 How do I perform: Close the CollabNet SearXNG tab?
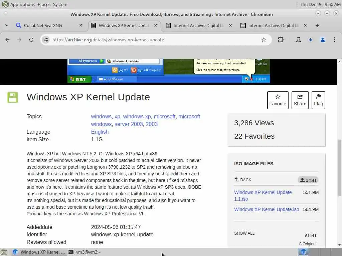81,25
